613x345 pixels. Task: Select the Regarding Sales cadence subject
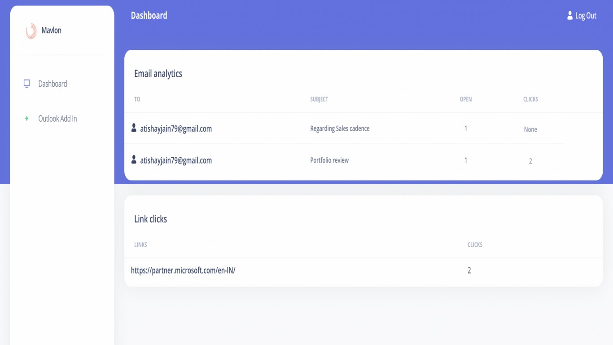point(340,128)
